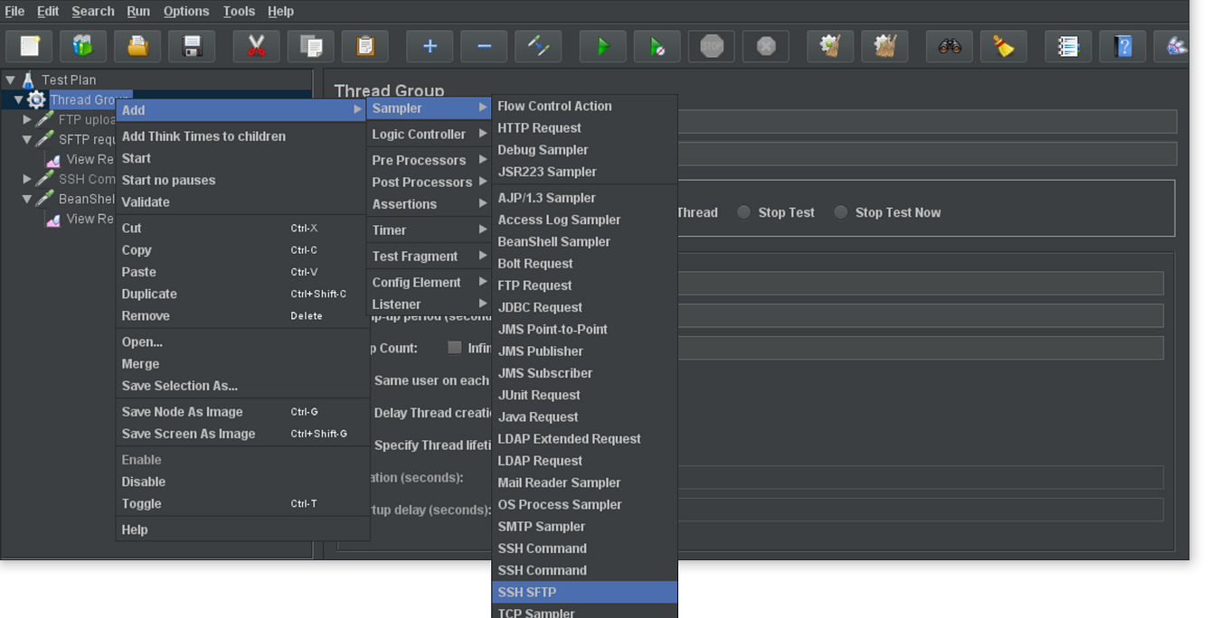Viewport: 1228px width, 618px height.
Task: Save the current test plan
Action: click(x=191, y=45)
